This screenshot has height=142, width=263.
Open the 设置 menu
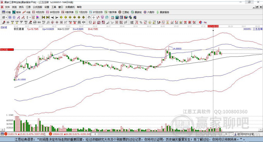(47, 7)
